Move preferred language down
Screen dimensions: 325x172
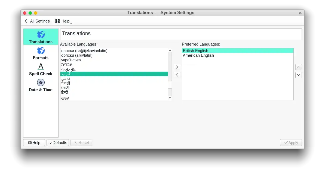299,75
